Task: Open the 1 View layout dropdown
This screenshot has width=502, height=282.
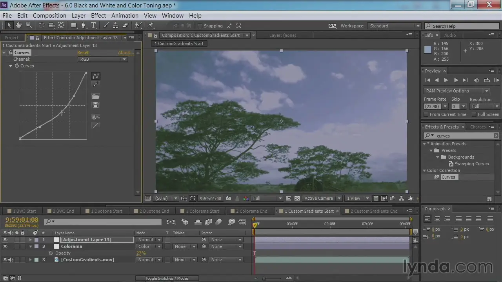Action: click(357, 198)
